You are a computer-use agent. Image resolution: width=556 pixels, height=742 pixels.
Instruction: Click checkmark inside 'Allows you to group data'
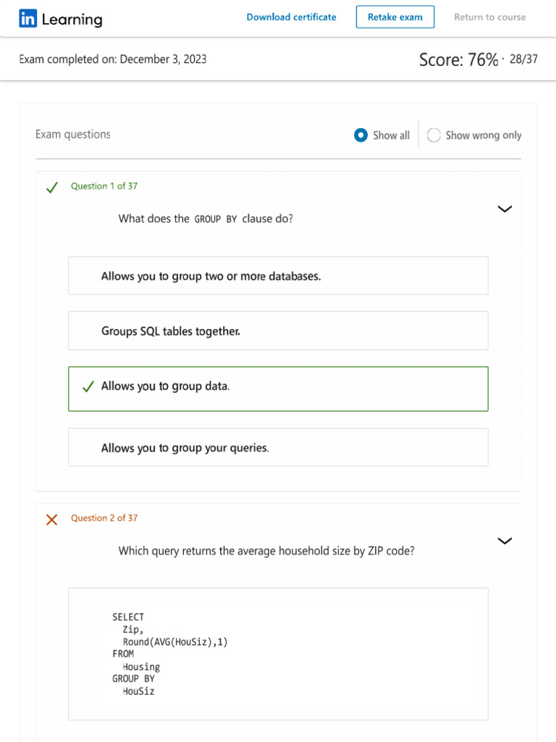pos(88,387)
